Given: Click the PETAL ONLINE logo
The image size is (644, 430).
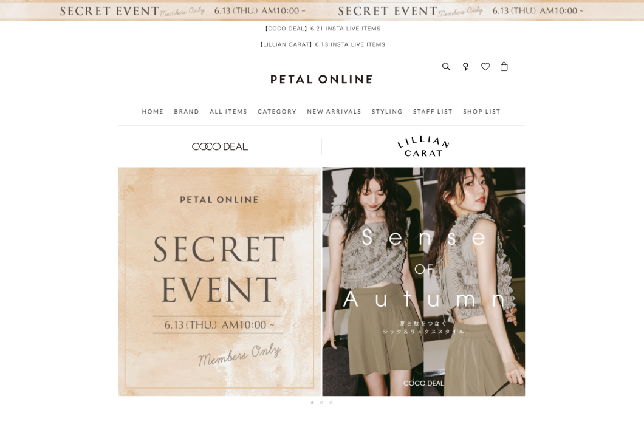Looking at the screenshot, I should 321,80.
